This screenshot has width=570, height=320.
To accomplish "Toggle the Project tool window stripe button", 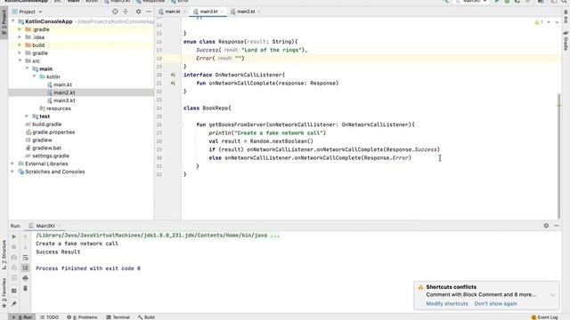I will click(4, 22).
